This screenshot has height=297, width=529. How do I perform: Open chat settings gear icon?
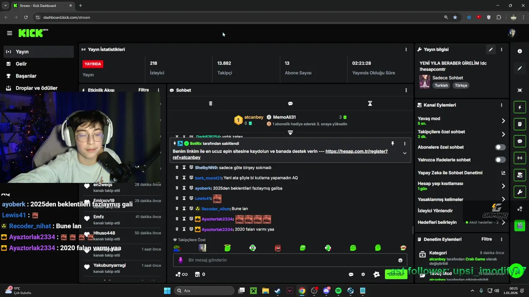pyautogui.click(x=363, y=274)
